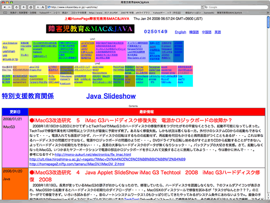Open the homepage2.nifty.com iMacDV_2.html link
270x203 pixels.
[x=77, y=164]
